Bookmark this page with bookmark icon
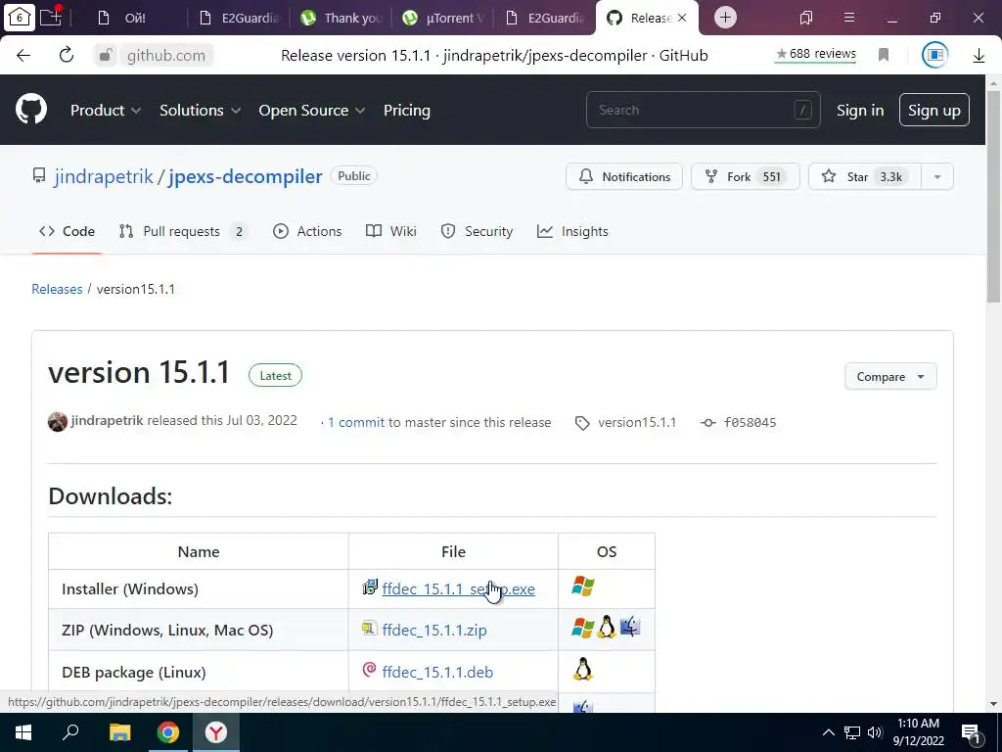Viewport: 1002px width, 752px height. (x=884, y=55)
